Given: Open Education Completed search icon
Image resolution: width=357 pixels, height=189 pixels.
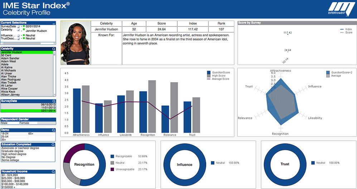Looking at the screenshot, I should click(x=53, y=144).
